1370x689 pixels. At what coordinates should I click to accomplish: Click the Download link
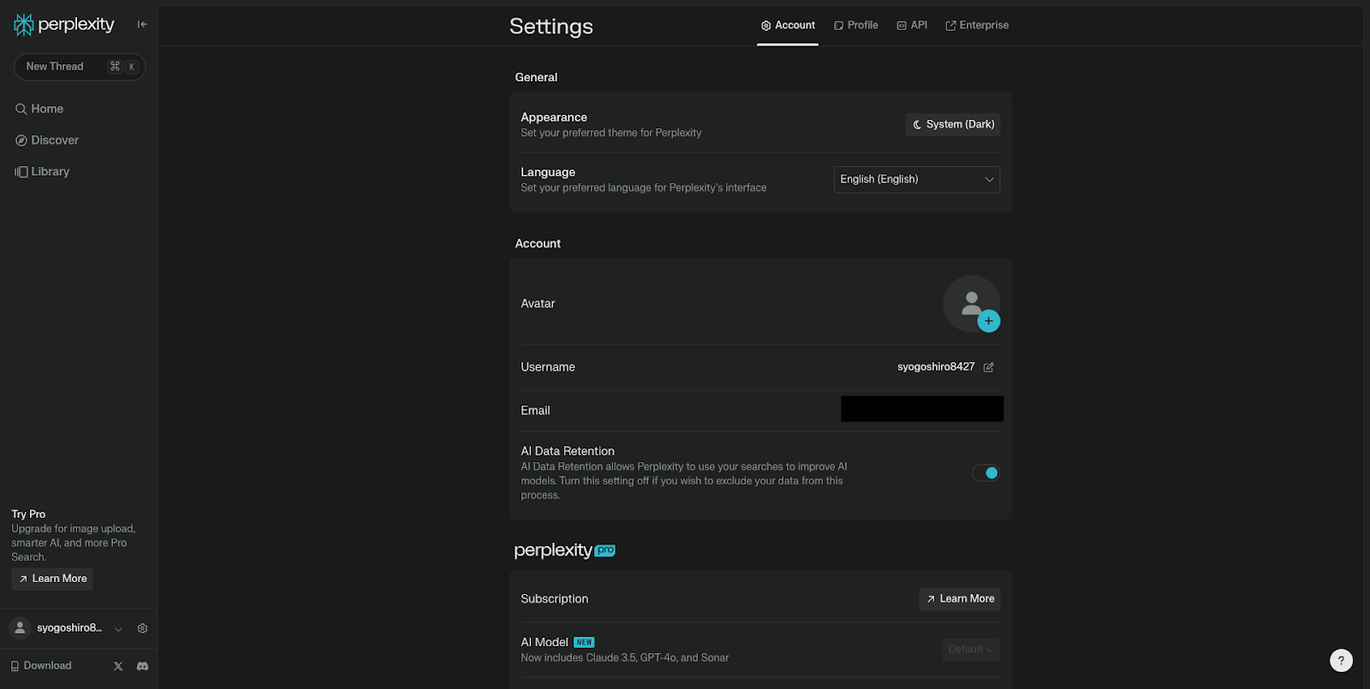[x=41, y=666]
